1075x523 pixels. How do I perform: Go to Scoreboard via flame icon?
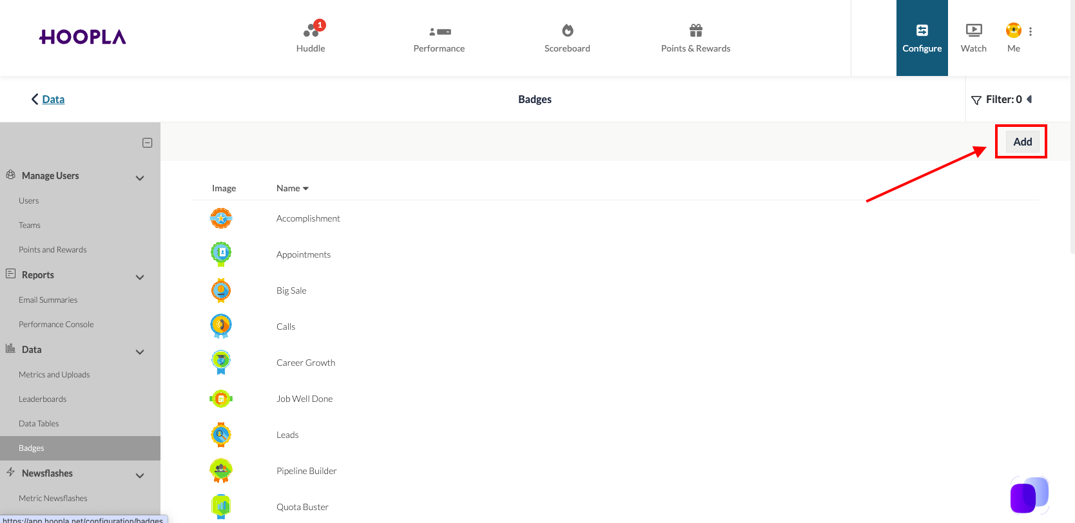click(x=567, y=30)
